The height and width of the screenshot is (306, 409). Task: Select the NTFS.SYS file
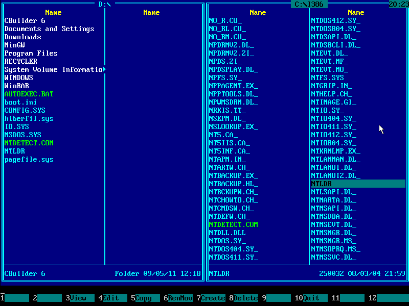(327, 78)
